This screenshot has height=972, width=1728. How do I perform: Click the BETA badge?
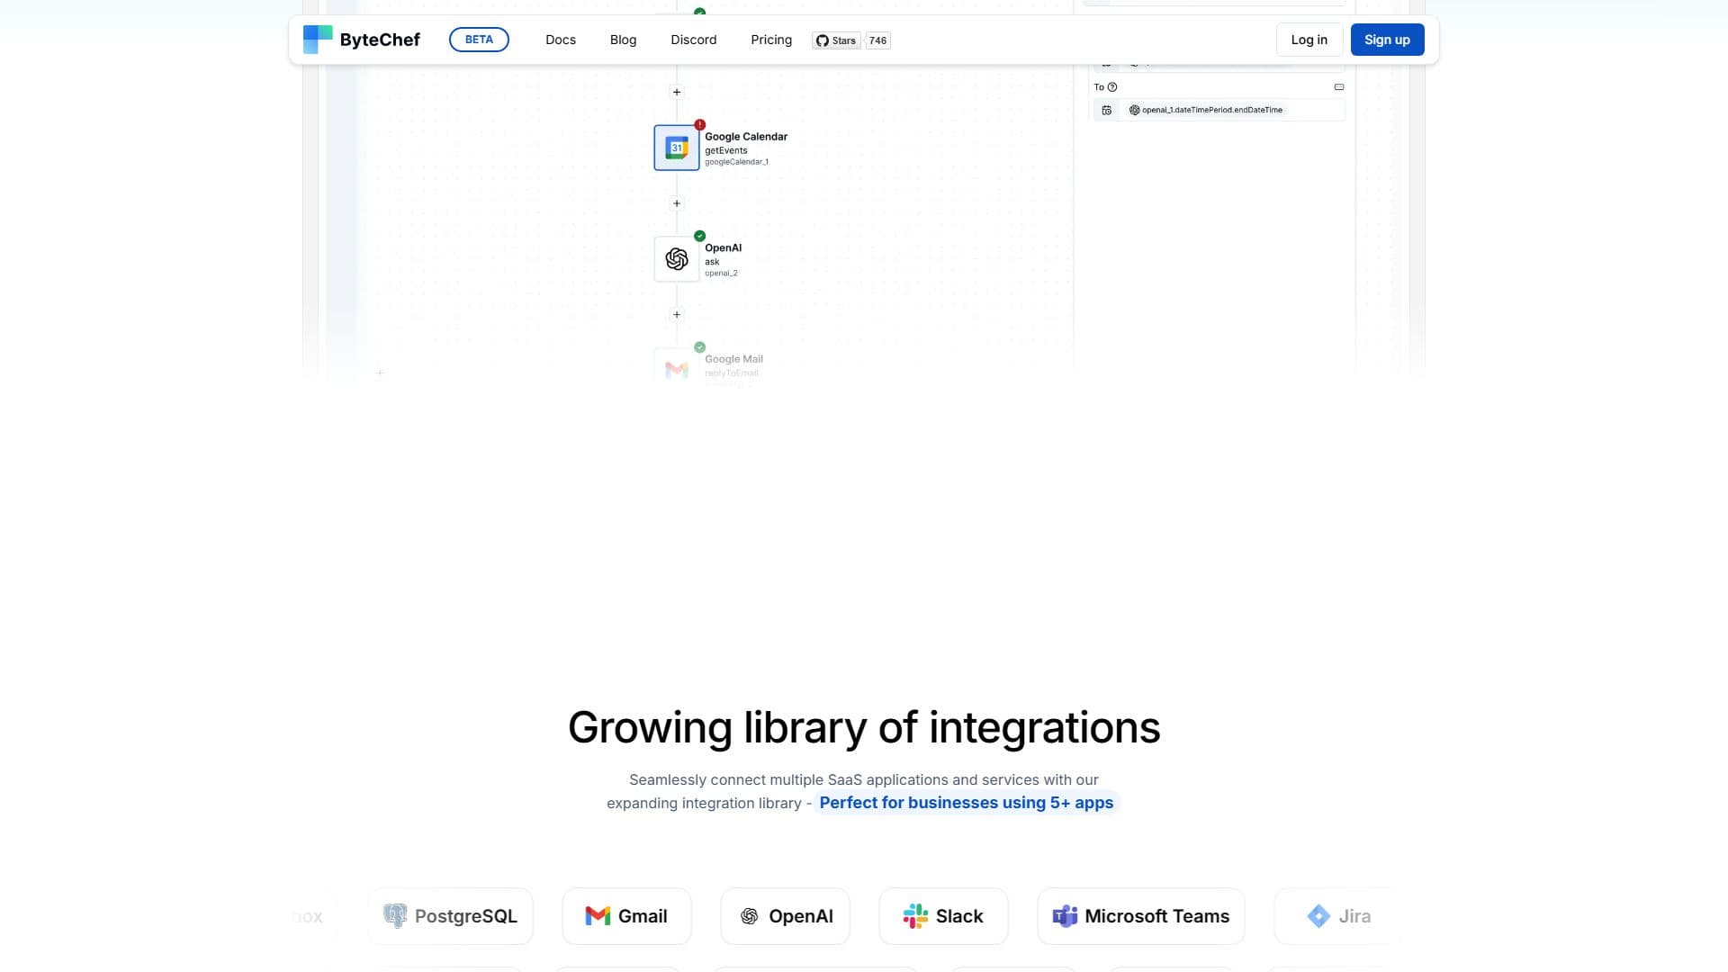(479, 40)
